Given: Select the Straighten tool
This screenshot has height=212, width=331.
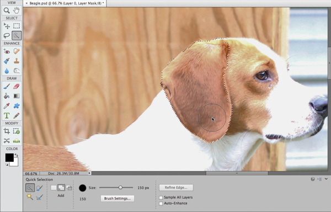Looking at the screenshot, I should (17, 141).
